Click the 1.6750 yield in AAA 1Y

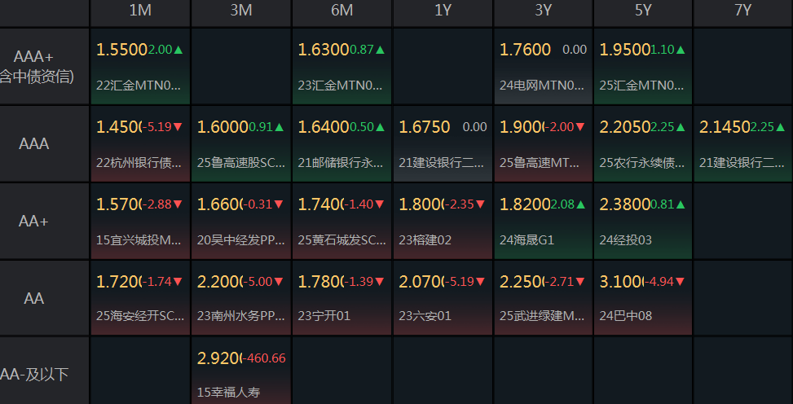pos(424,127)
